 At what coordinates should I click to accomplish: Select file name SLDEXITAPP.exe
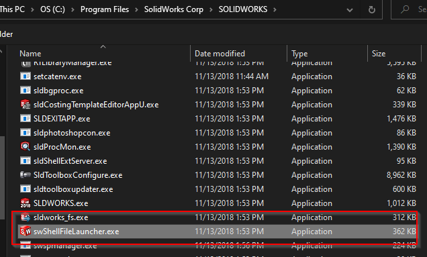click(x=62, y=119)
